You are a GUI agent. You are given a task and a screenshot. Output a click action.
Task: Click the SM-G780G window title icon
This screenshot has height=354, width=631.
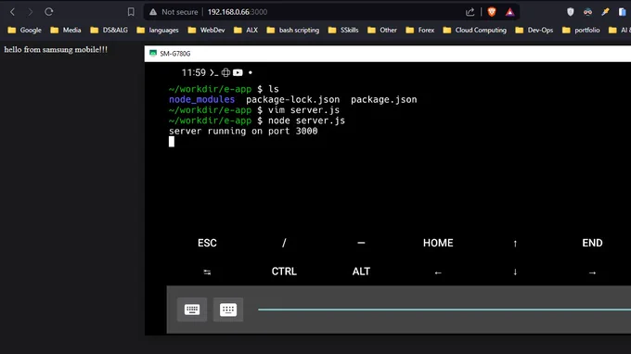tap(153, 54)
